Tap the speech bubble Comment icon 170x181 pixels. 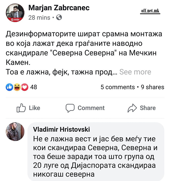pyautogui.click(x=70, y=108)
